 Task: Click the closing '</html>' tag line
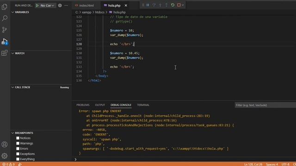coord(94,80)
